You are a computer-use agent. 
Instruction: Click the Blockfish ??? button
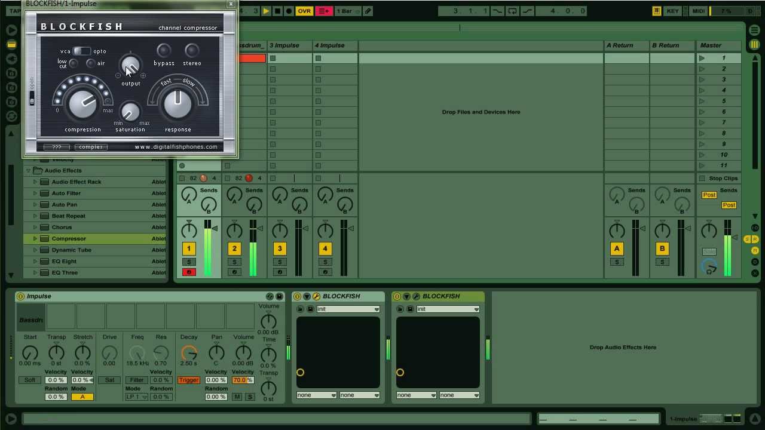pyautogui.click(x=57, y=147)
